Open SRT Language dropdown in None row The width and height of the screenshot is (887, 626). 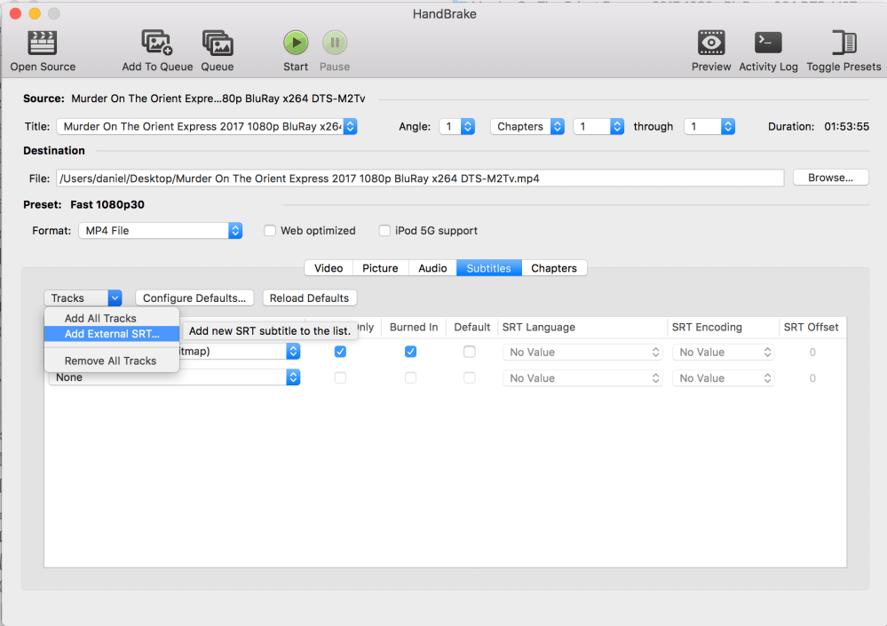pyautogui.click(x=582, y=378)
